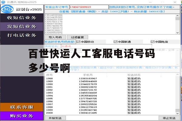Toggle 中国联通 checkbox
The image size is (182, 121).
coord(115,42)
